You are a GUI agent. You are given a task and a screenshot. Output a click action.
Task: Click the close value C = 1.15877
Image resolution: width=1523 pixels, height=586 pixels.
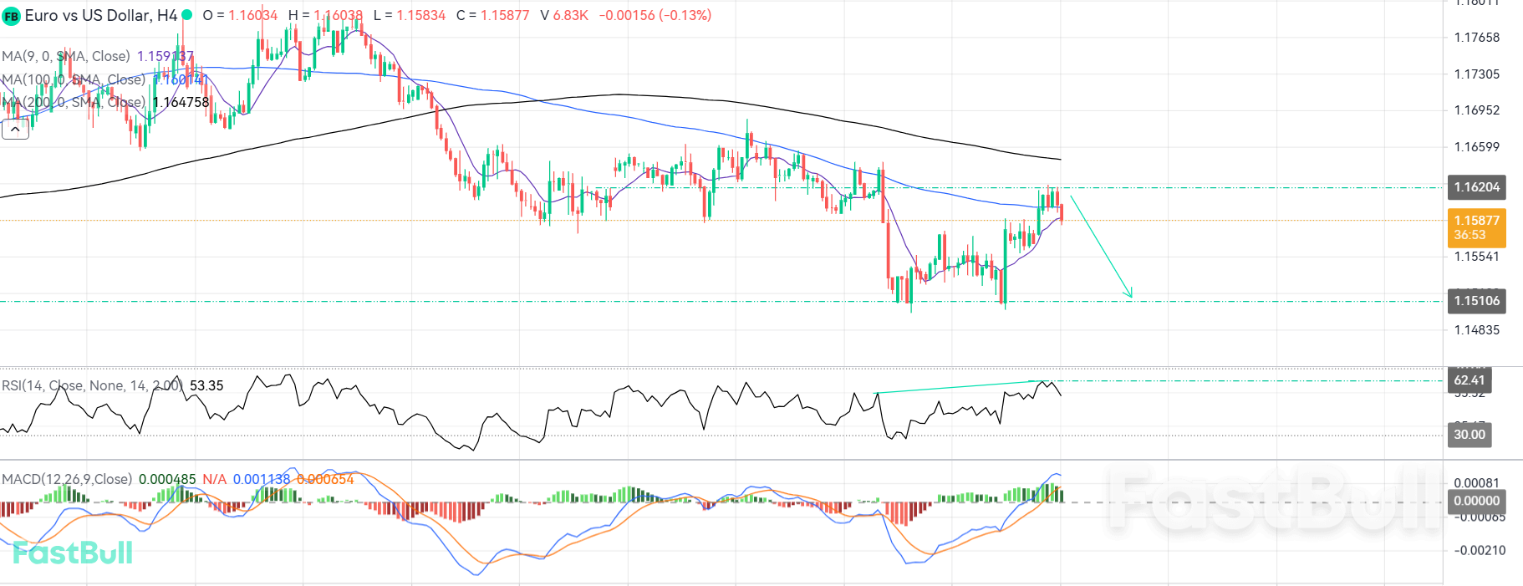click(493, 15)
